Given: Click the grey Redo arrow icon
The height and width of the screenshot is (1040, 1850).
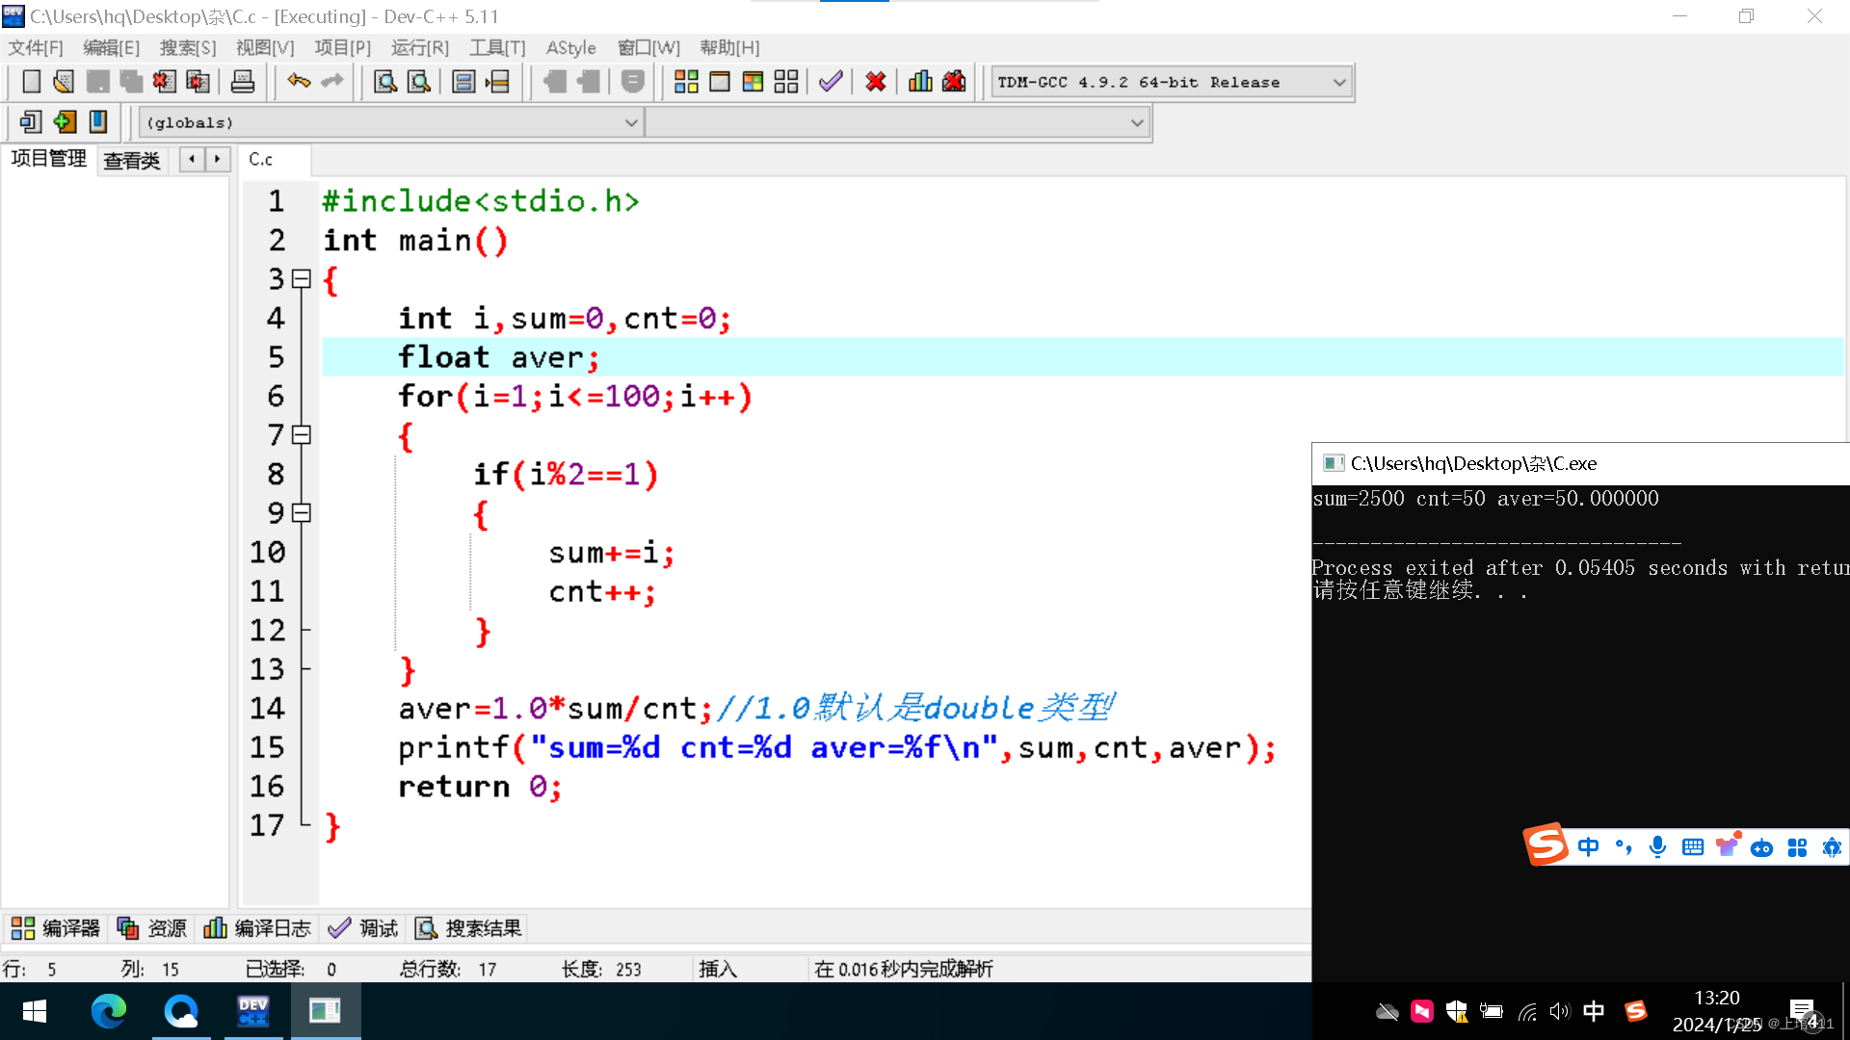Looking at the screenshot, I should tap(332, 82).
